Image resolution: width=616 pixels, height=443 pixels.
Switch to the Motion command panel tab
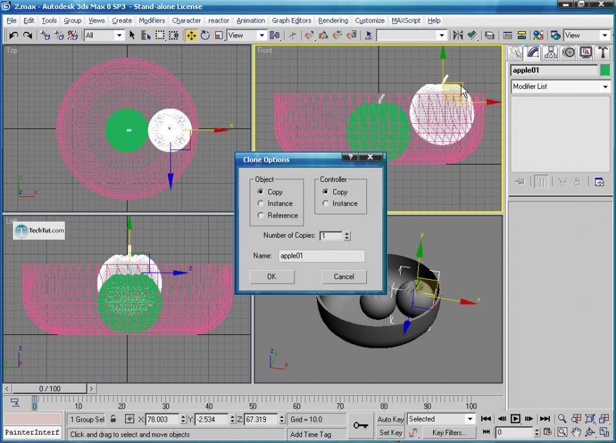[x=568, y=52]
